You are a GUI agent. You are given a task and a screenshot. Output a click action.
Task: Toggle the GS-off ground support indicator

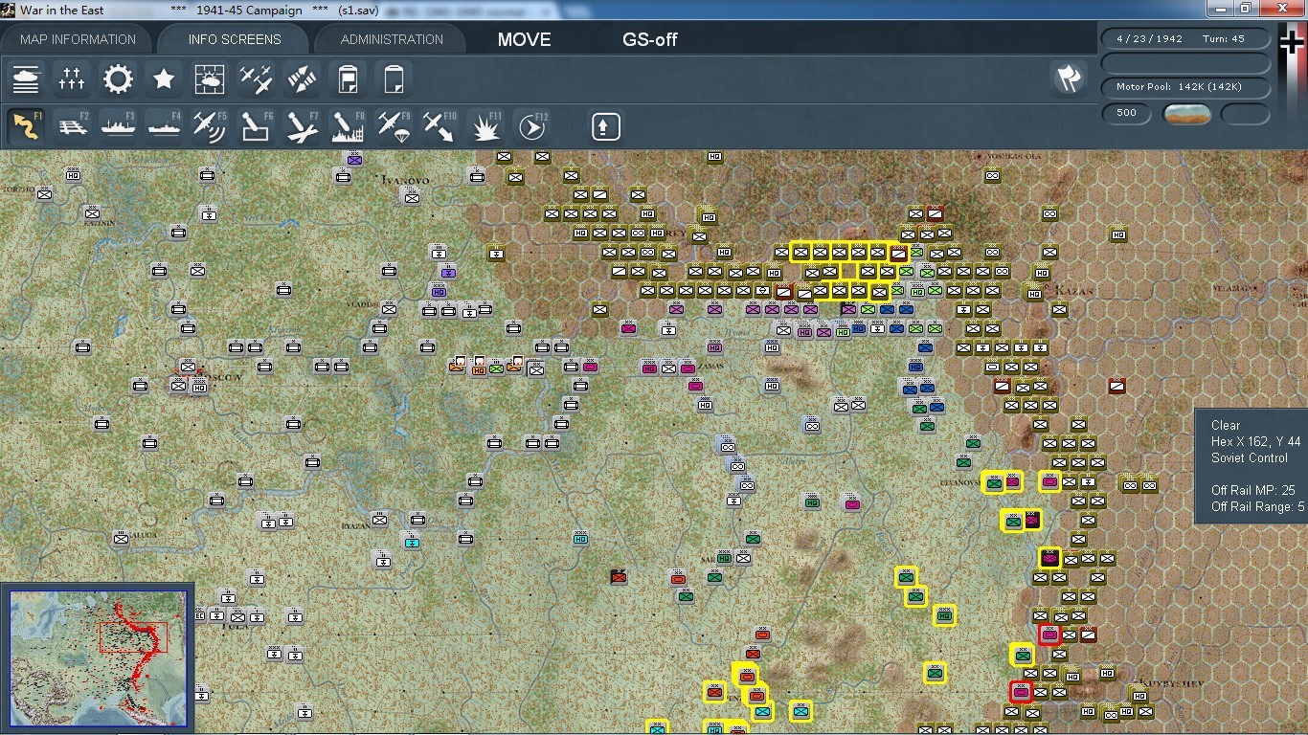tap(650, 39)
